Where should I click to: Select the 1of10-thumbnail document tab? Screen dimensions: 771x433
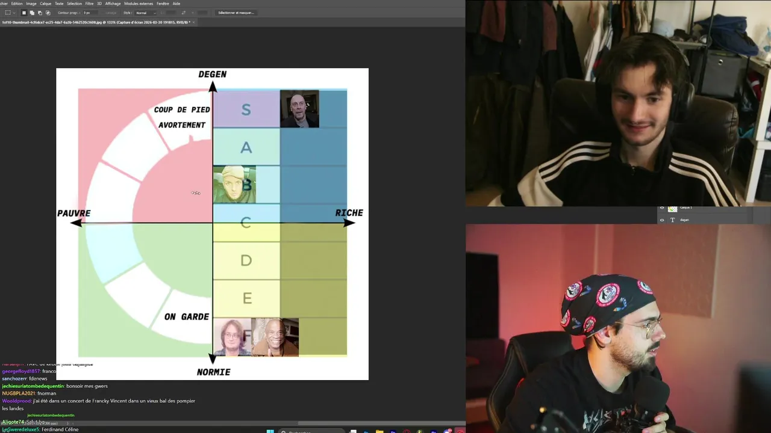tap(96, 22)
